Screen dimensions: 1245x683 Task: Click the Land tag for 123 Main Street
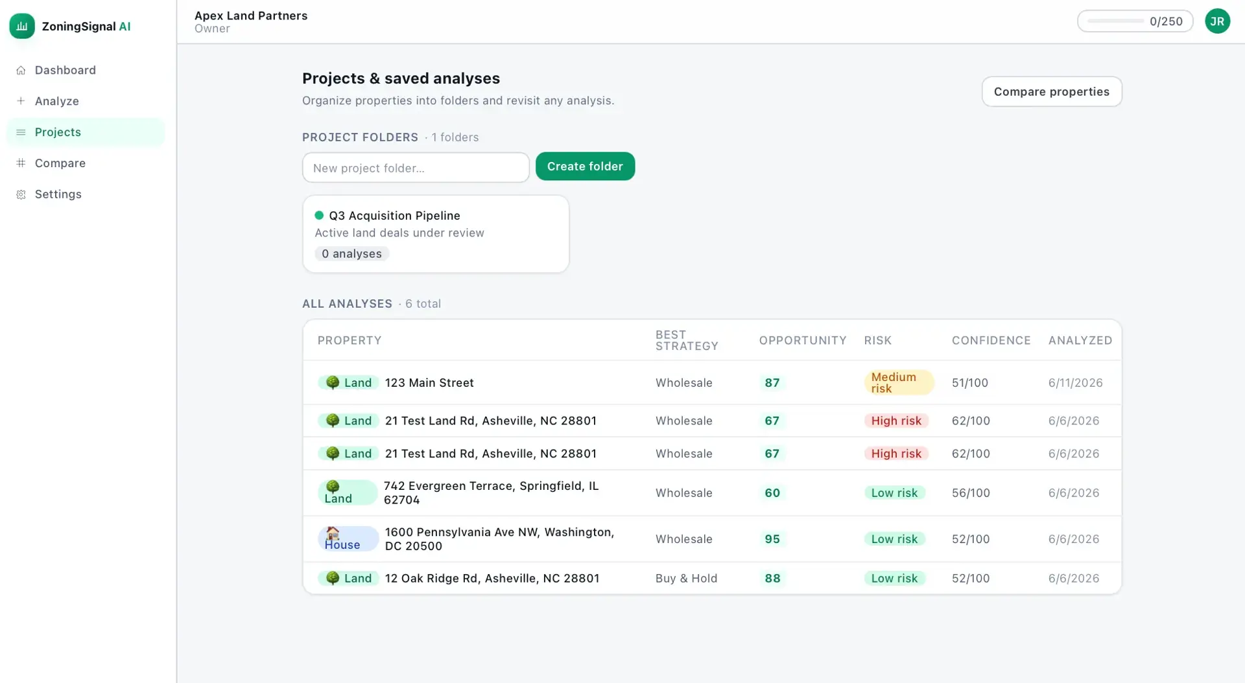click(348, 382)
